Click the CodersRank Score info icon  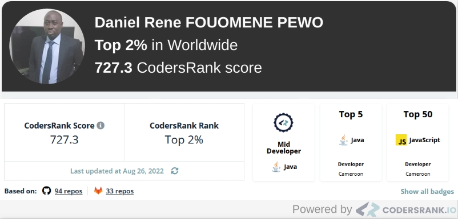click(x=101, y=126)
